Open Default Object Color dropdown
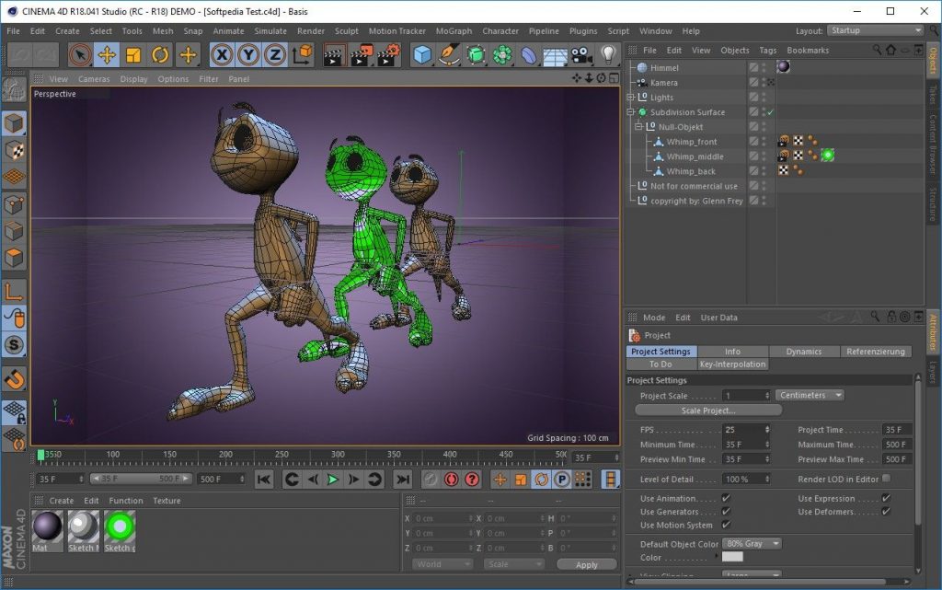The height and width of the screenshot is (590, 942). 752,544
